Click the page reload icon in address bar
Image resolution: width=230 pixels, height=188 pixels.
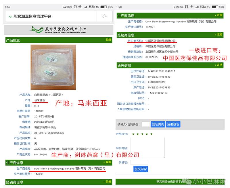tap(104, 17)
